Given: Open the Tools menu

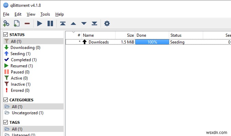Looking at the screenshot, I should click(45, 14).
